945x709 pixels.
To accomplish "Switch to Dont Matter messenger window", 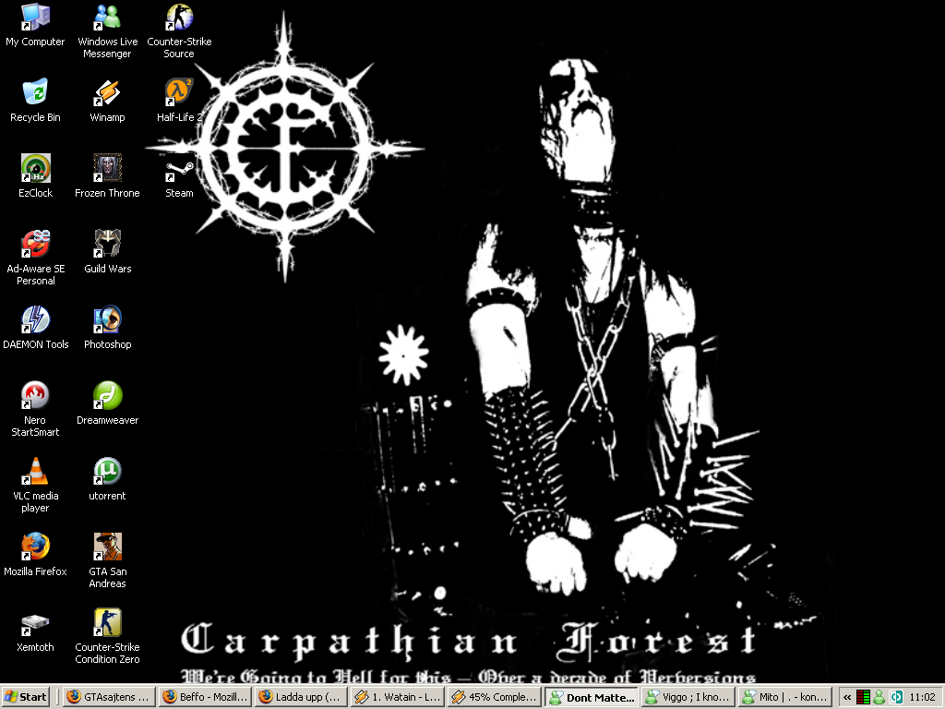I will 591,697.
